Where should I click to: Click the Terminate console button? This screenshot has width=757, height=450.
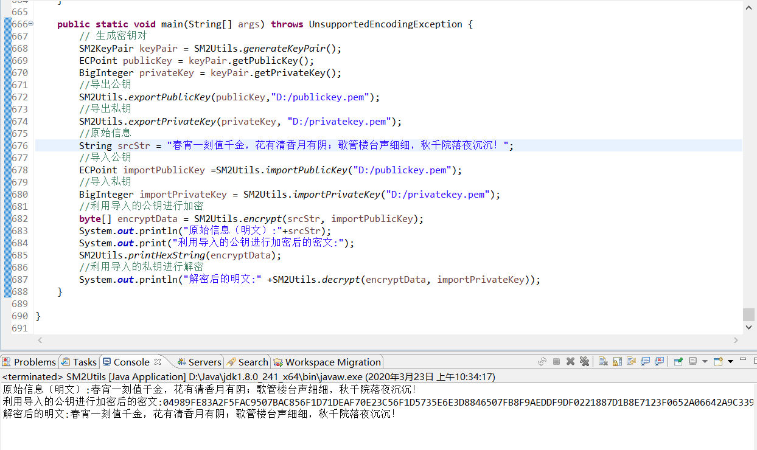pyautogui.click(x=556, y=361)
